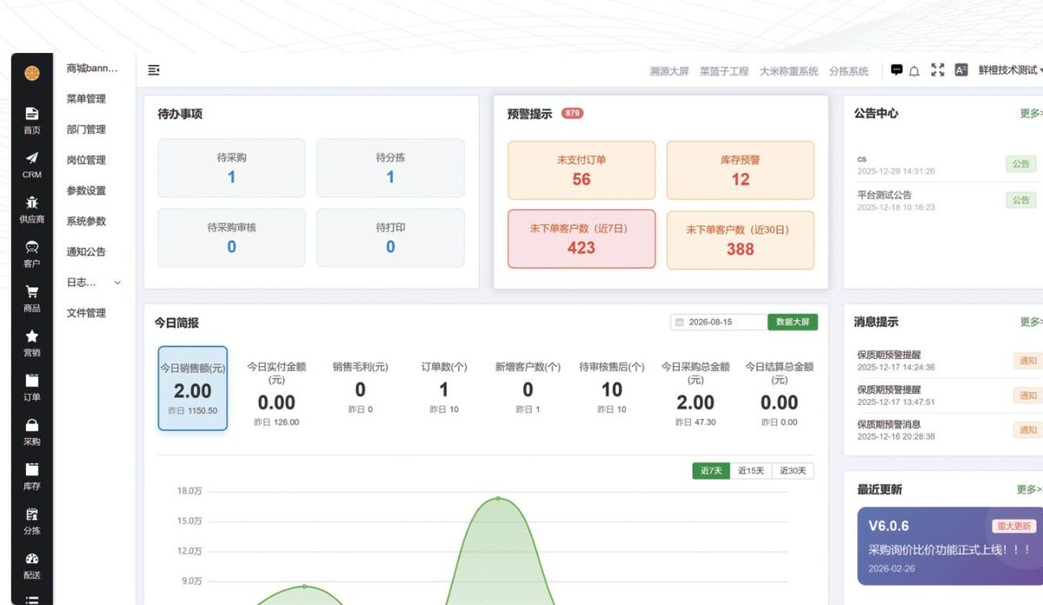
Task: Select 菜单管理 menu item
Action: 86,99
